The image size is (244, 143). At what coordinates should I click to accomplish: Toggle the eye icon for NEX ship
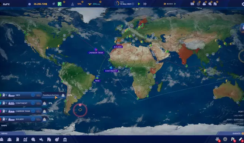point(33,95)
